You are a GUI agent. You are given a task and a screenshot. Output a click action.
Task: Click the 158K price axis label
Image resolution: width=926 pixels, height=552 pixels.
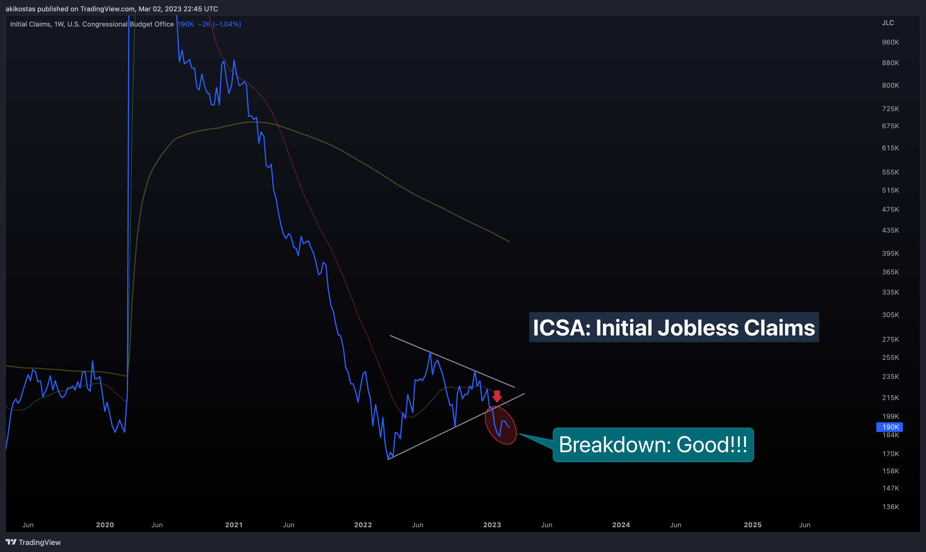890,471
